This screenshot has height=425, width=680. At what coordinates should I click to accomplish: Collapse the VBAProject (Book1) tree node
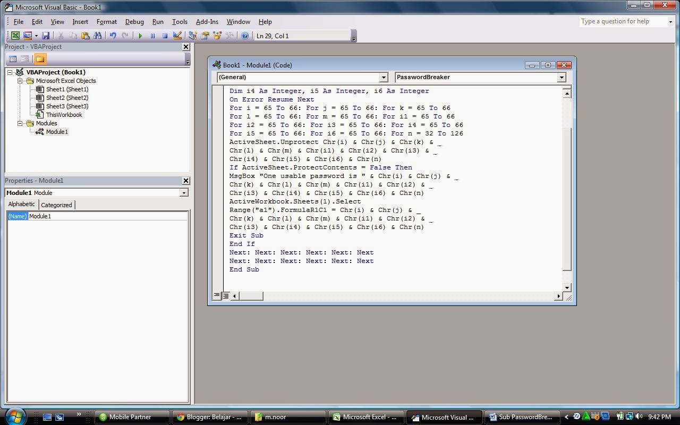click(10, 72)
